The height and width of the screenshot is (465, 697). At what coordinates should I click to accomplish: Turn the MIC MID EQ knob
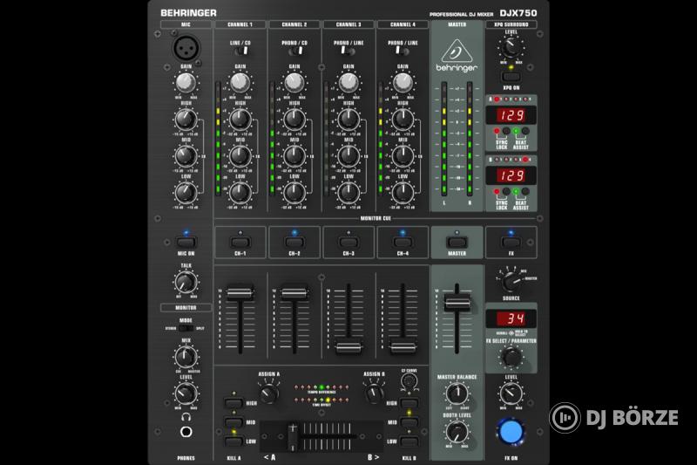point(186,155)
